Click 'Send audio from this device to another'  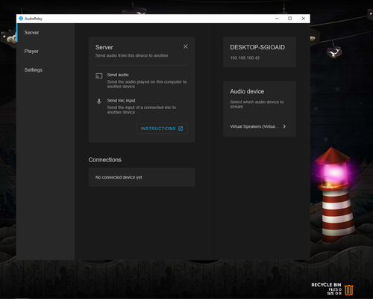pyautogui.click(x=132, y=55)
